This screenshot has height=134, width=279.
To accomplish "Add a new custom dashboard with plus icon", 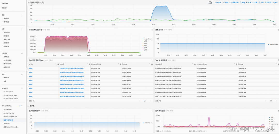I will 20,106.
